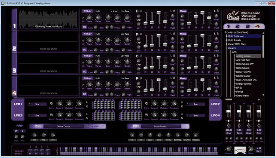
Task: Toggle the layer 1 EQ button
Action: click(85, 27)
